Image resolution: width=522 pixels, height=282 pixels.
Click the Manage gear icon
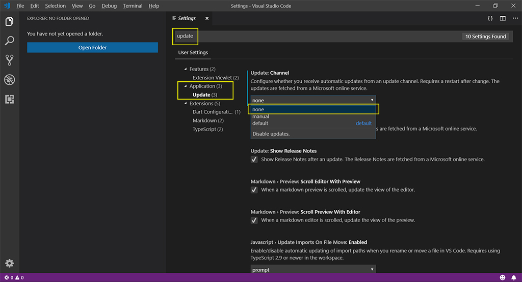9,263
